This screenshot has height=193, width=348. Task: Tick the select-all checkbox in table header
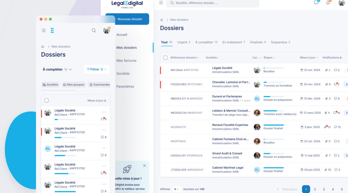click(x=165, y=58)
